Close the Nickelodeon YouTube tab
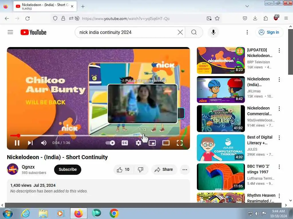 tap(72, 6)
